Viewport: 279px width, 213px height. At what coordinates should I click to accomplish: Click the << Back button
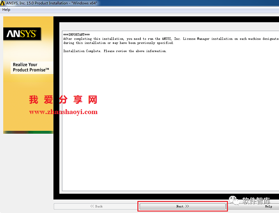[96, 206]
